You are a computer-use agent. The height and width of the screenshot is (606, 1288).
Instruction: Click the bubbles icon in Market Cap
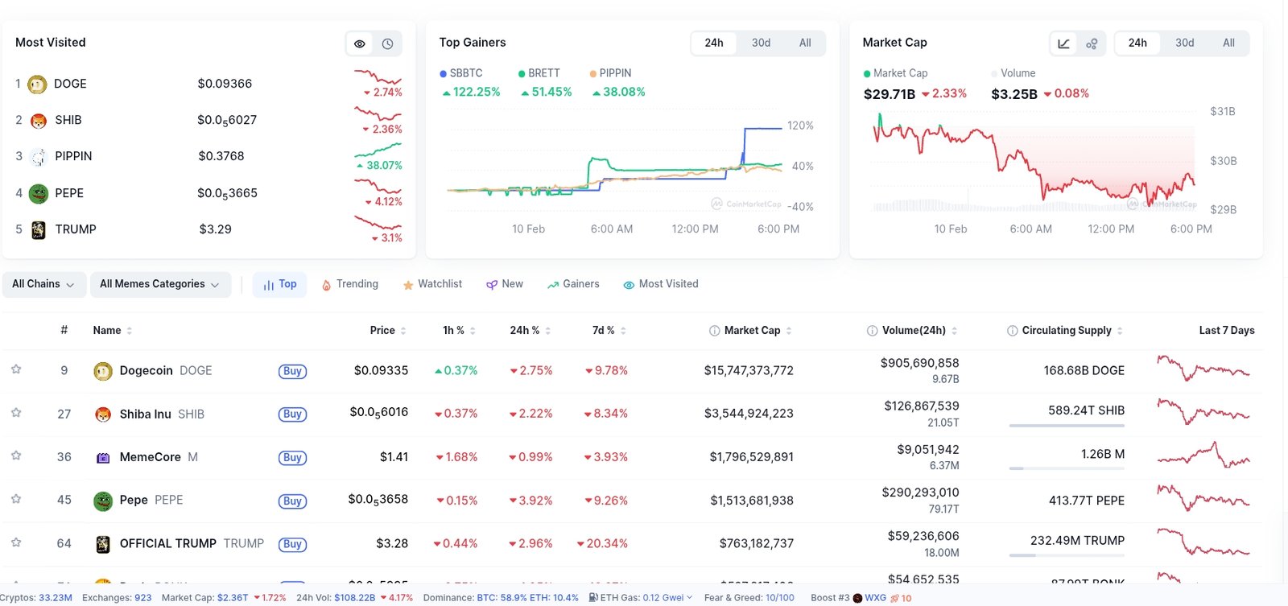click(1092, 43)
